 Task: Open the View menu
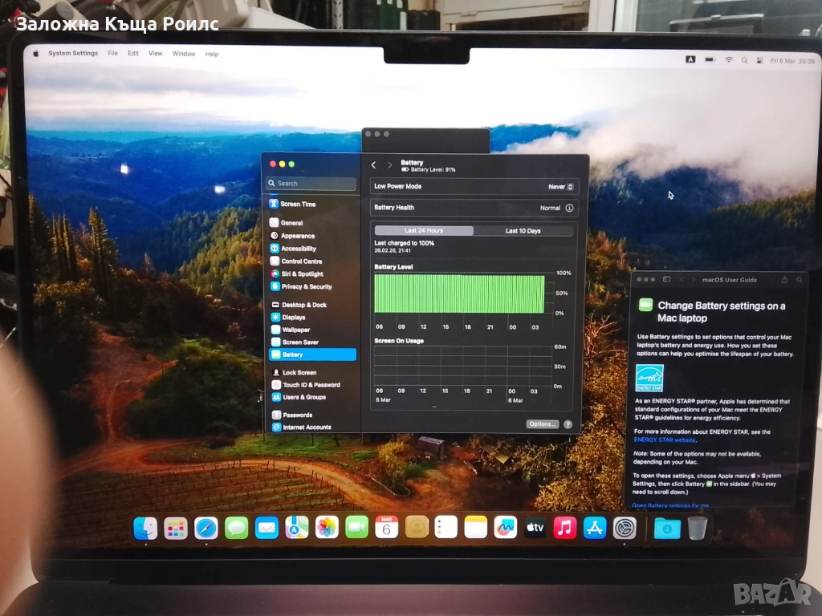155,54
